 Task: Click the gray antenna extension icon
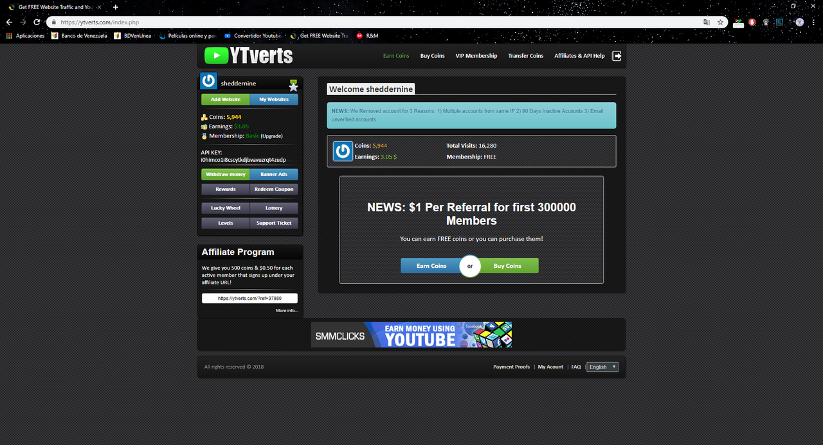tap(766, 22)
